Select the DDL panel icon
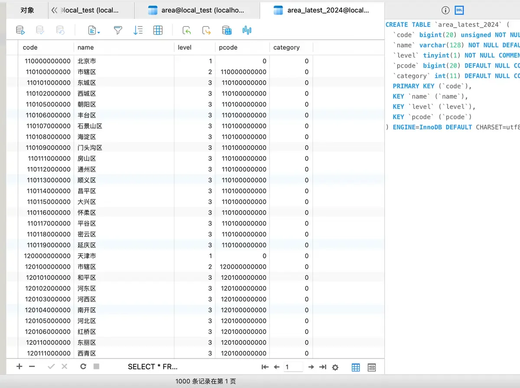The width and height of the screenshot is (520, 388). pos(459,10)
